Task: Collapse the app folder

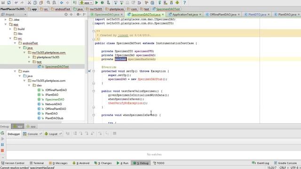Action: 6,24
